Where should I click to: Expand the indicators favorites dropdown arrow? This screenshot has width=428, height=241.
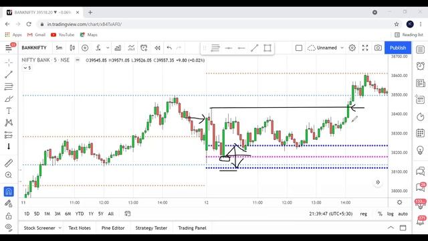click(108, 48)
